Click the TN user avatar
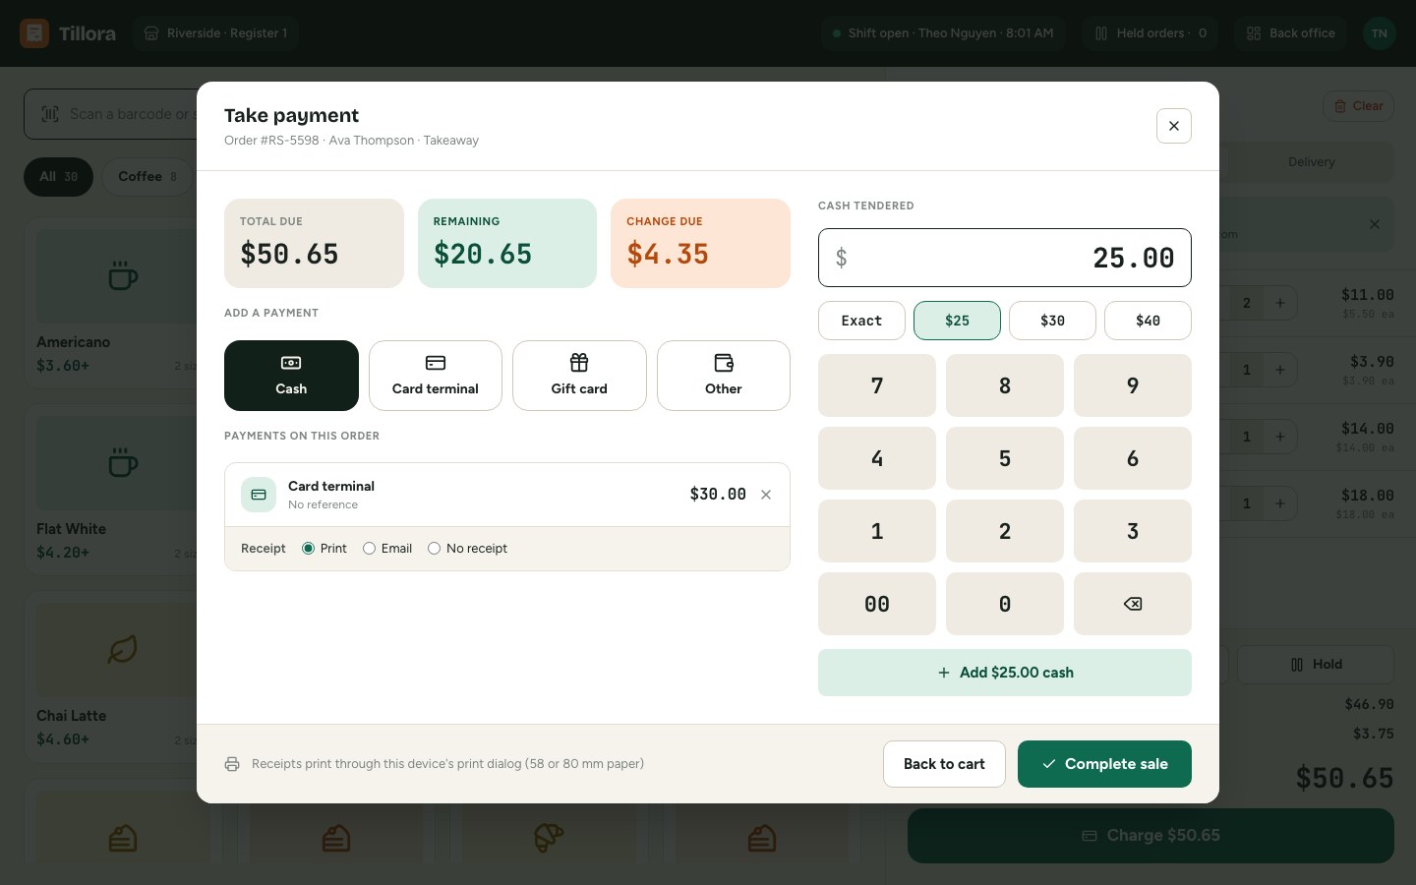The image size is (1416, 885). tap(1380, 33)
